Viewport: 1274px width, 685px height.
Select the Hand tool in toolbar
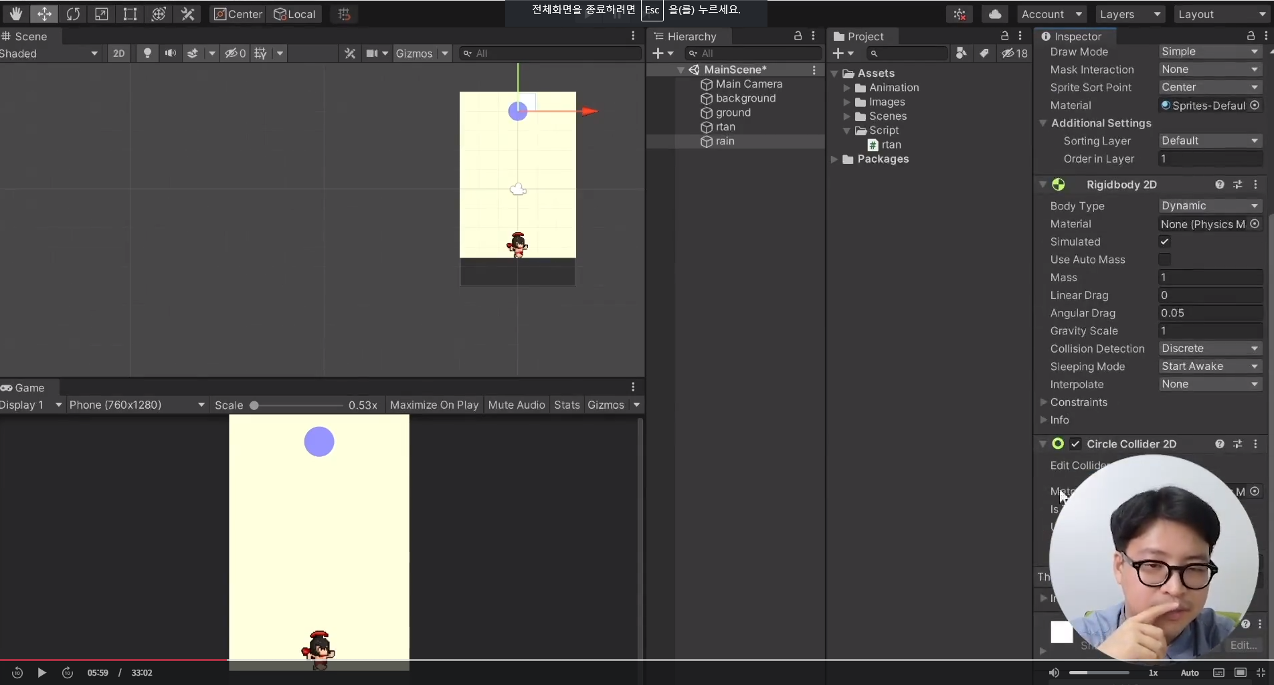tap(15, 14)
